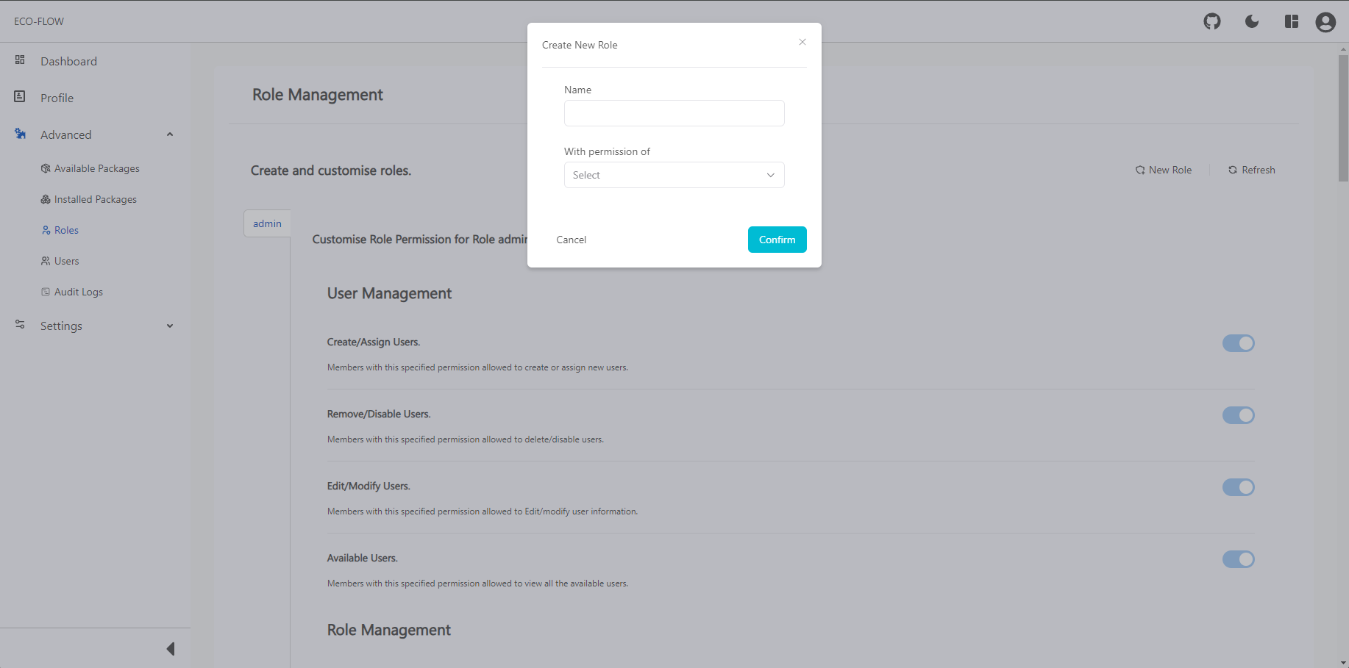This screenshot has width=1349, height=668.
Task: Click the Audit Logs icon
Action: pyautogui.click(x=46, y=292)
